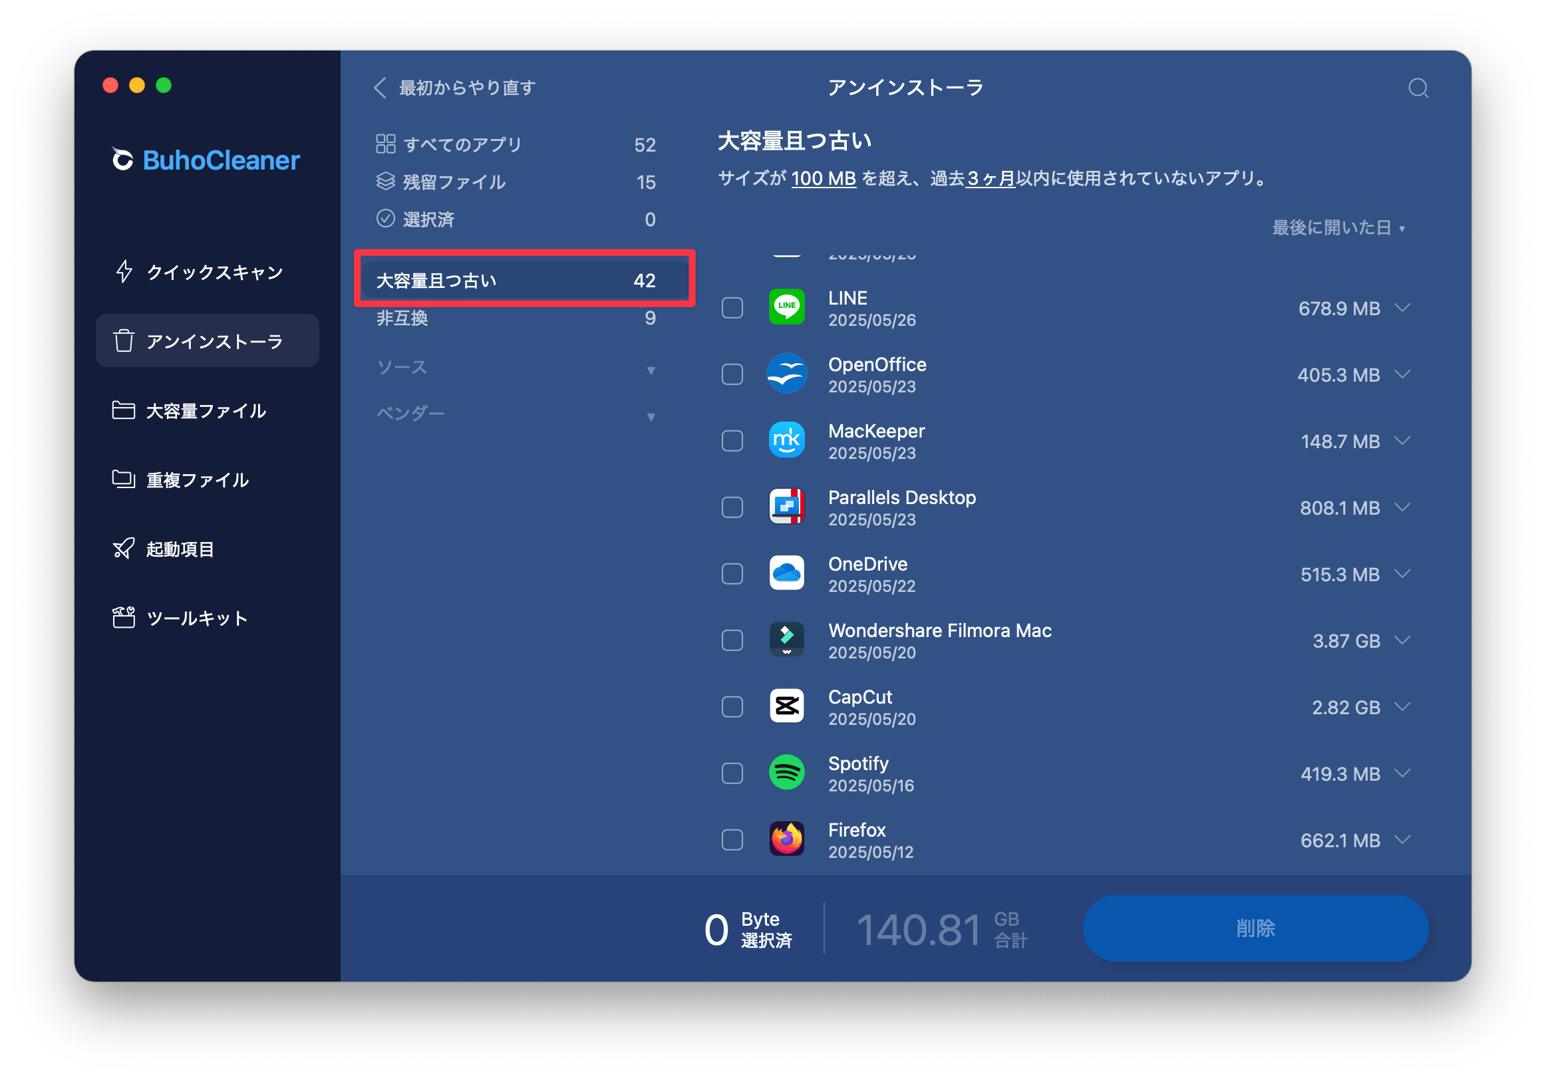
Task: Select the MacKeeper checkbox
Action: 732,441
